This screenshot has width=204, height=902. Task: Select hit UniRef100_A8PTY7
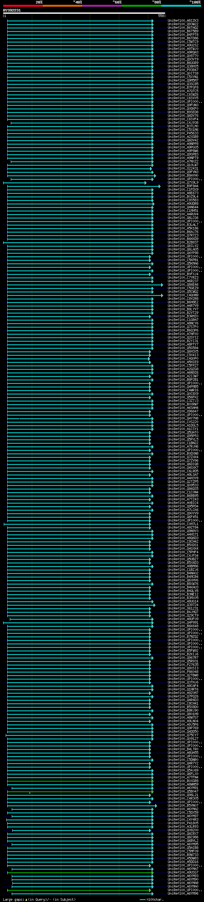pyautogui.click(x=183, y=345)
